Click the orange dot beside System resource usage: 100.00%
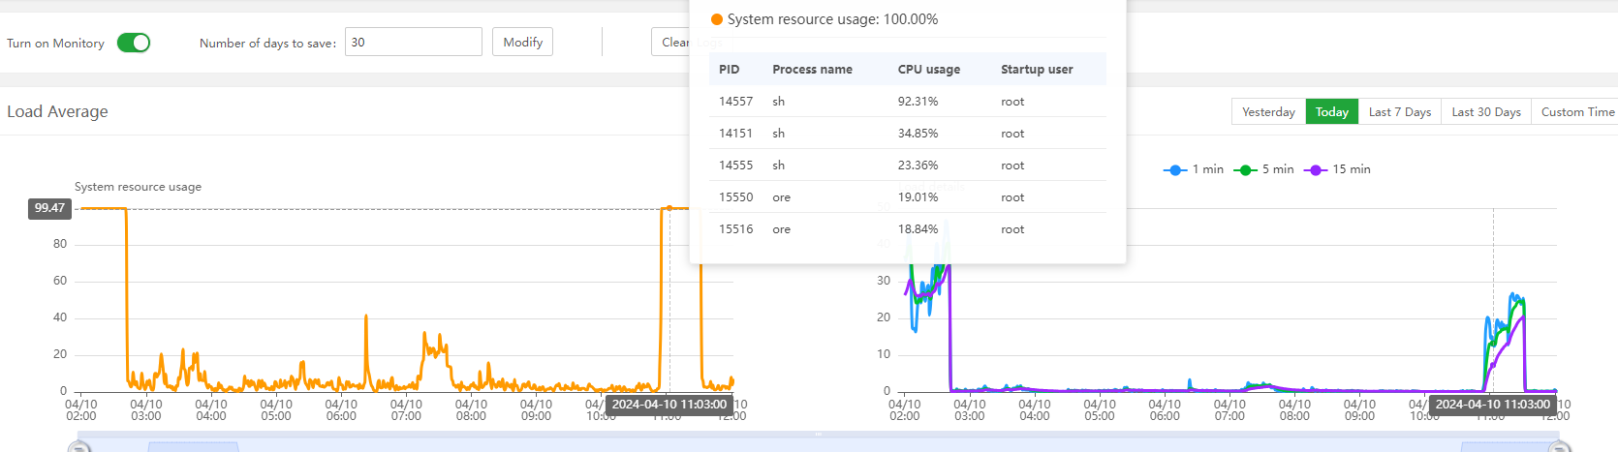Image resolution: width=1618 pixels, height=452 pixels. [x=717, y=19]
